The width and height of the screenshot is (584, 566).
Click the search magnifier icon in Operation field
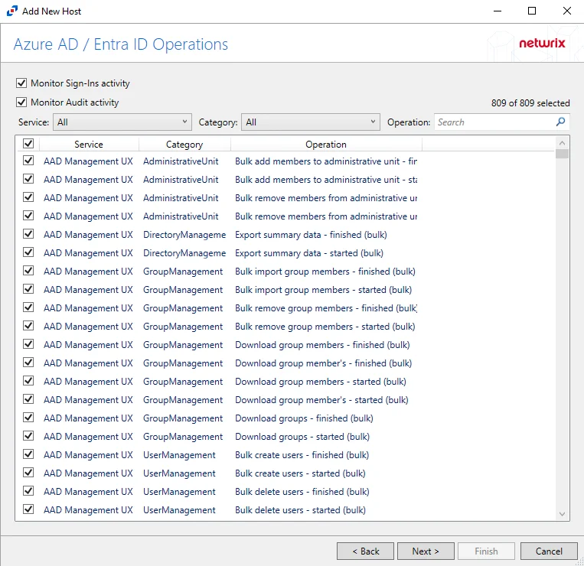click(x=560, y=122)
